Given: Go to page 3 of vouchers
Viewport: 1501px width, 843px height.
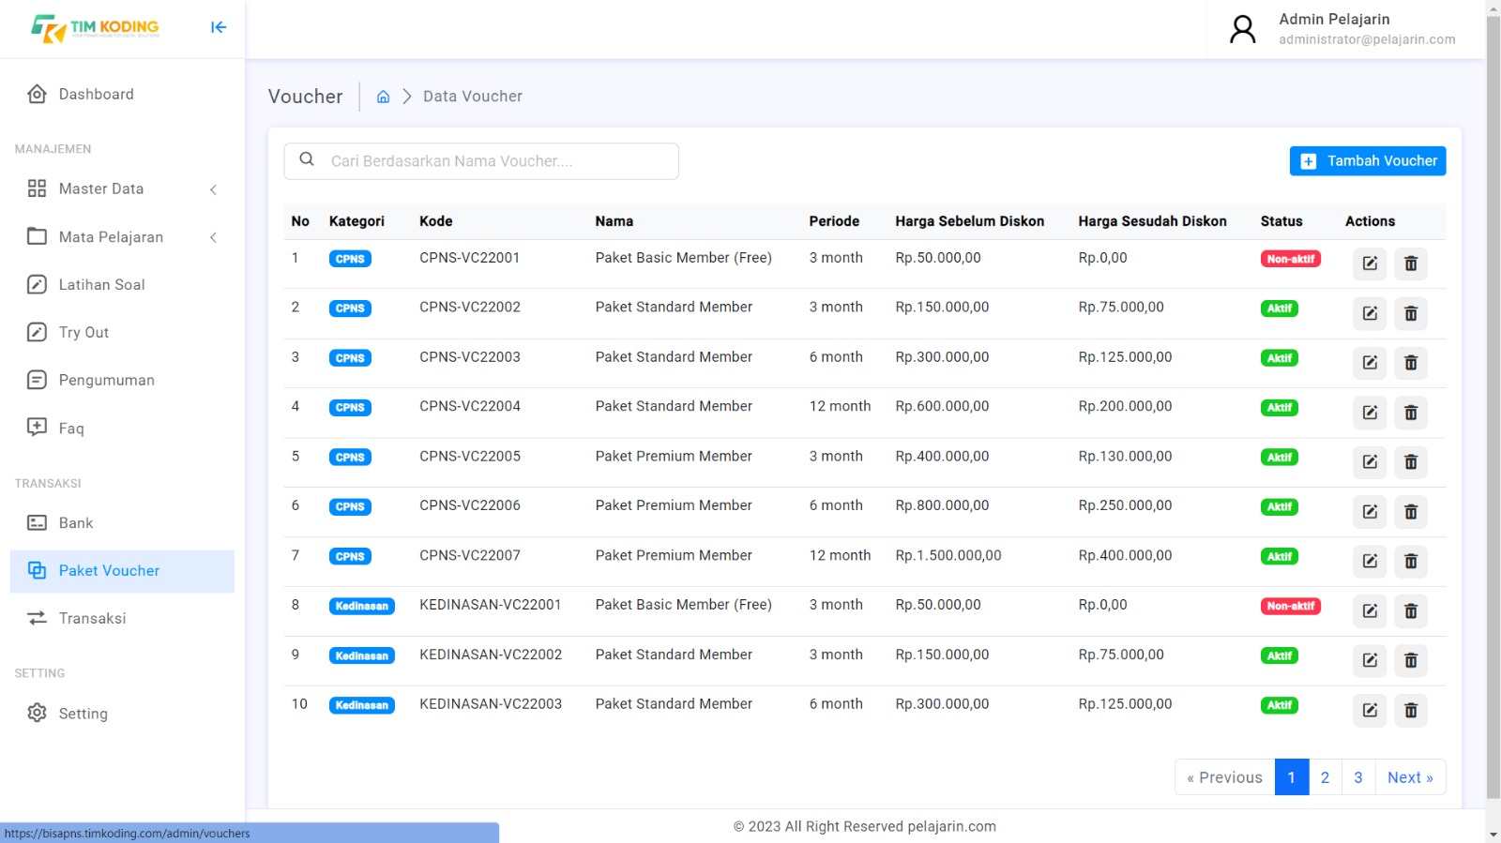Looking at the screenshot, I should pos(1358,777).
